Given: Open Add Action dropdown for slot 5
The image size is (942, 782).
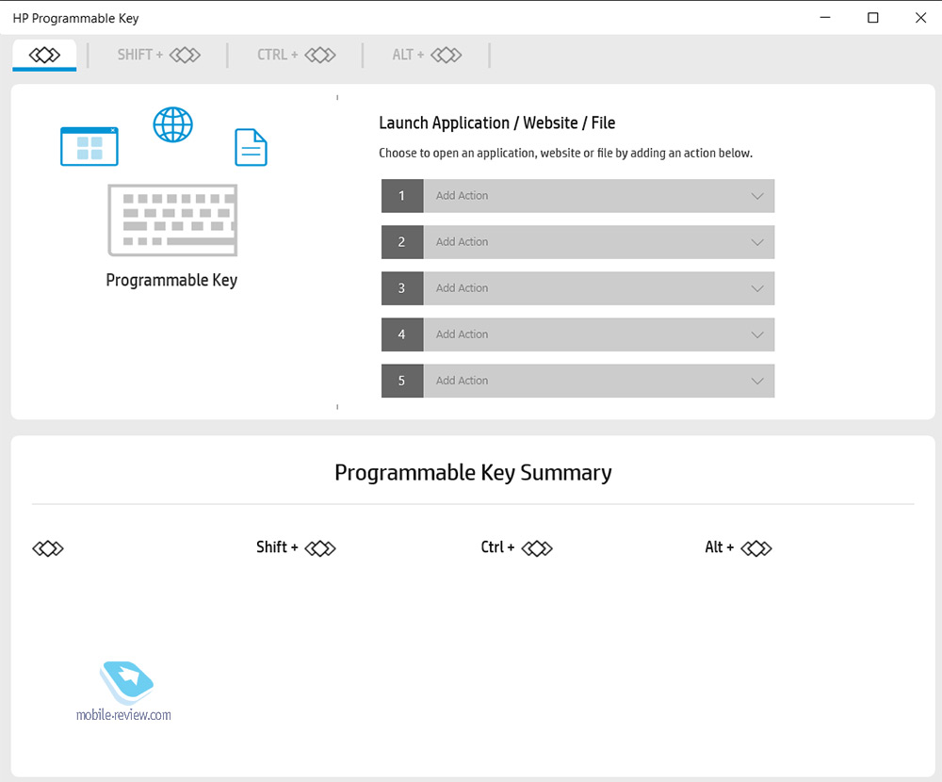Looking at the screenshot, I should click(578, 381).
